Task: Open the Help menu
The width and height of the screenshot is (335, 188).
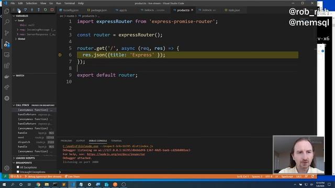Action: click(81, 3)
